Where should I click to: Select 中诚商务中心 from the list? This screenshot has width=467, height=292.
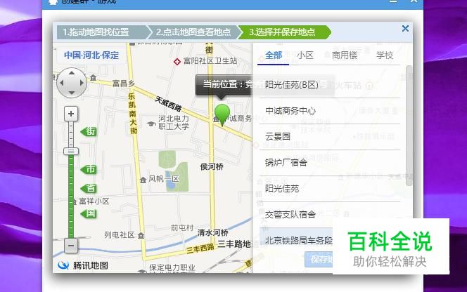pyautogui.click(x=329, y=111)
